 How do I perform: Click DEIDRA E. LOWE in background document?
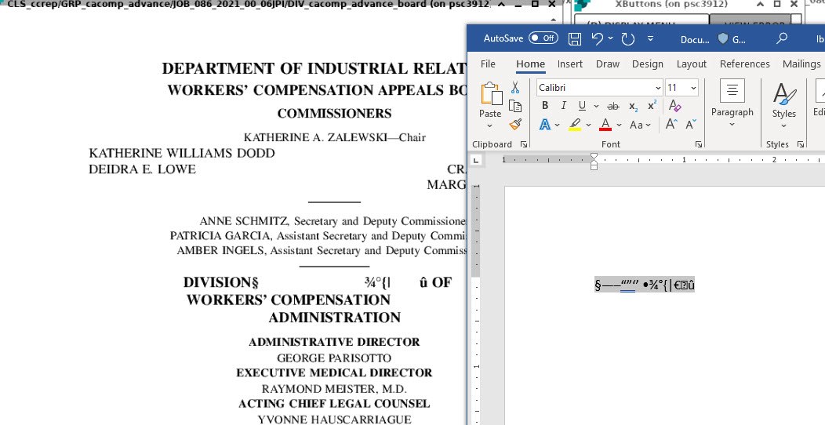[x=143, y=169]
